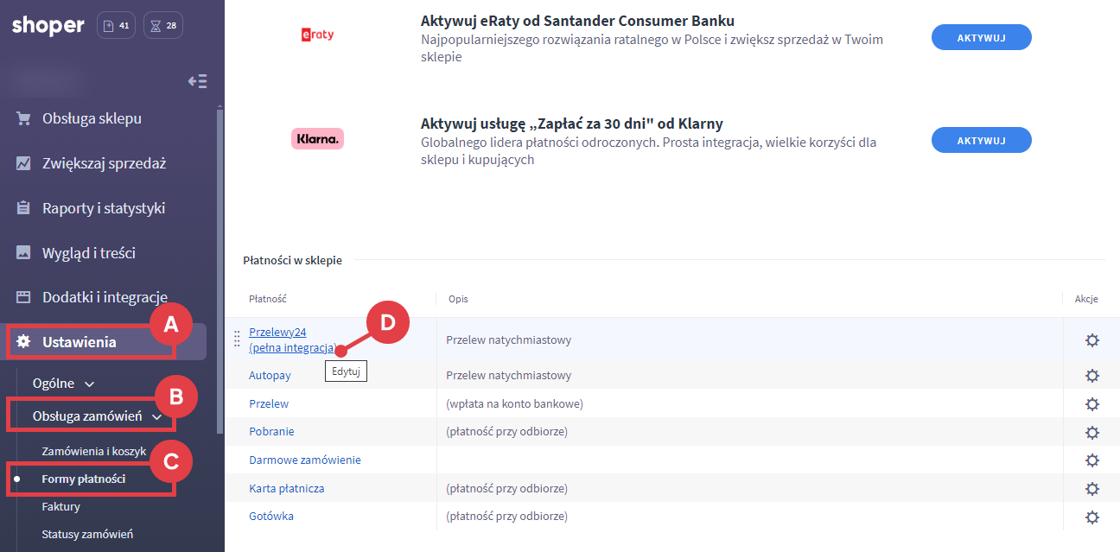Image resolution: width=1120 pixels, height=552 pixels.
Task: Go to Faktury settings
Action: pos(60,506)
